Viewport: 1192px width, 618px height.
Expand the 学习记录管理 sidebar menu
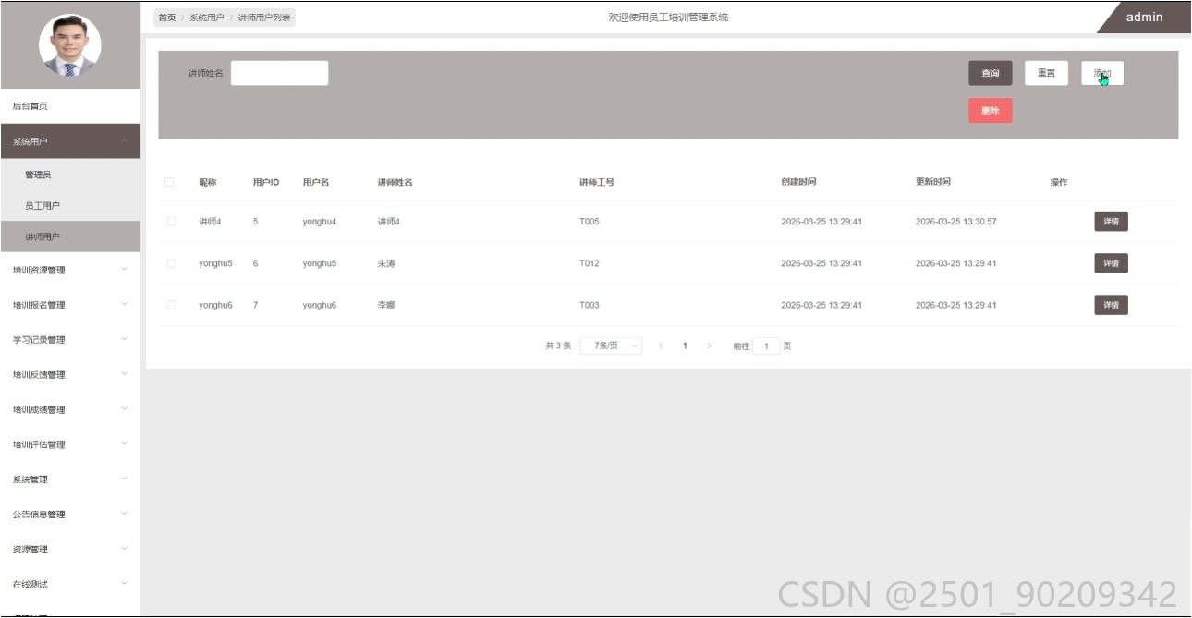point(70,340)
